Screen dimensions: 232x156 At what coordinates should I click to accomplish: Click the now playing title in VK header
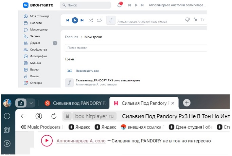(177, 5)
